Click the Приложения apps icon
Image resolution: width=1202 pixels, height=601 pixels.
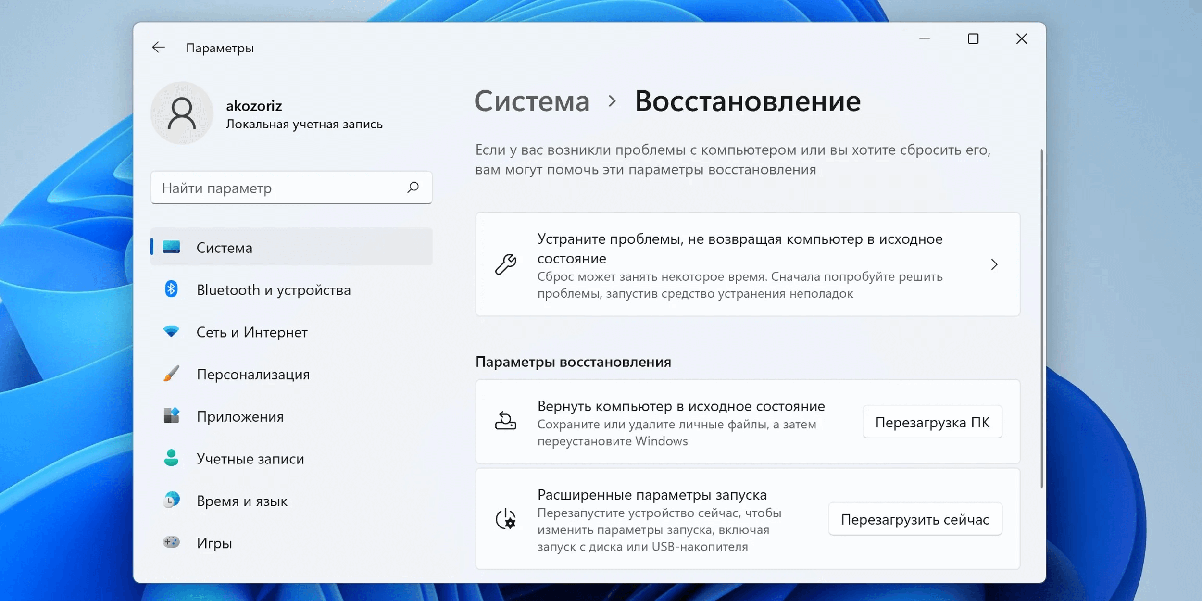point(171,416)
